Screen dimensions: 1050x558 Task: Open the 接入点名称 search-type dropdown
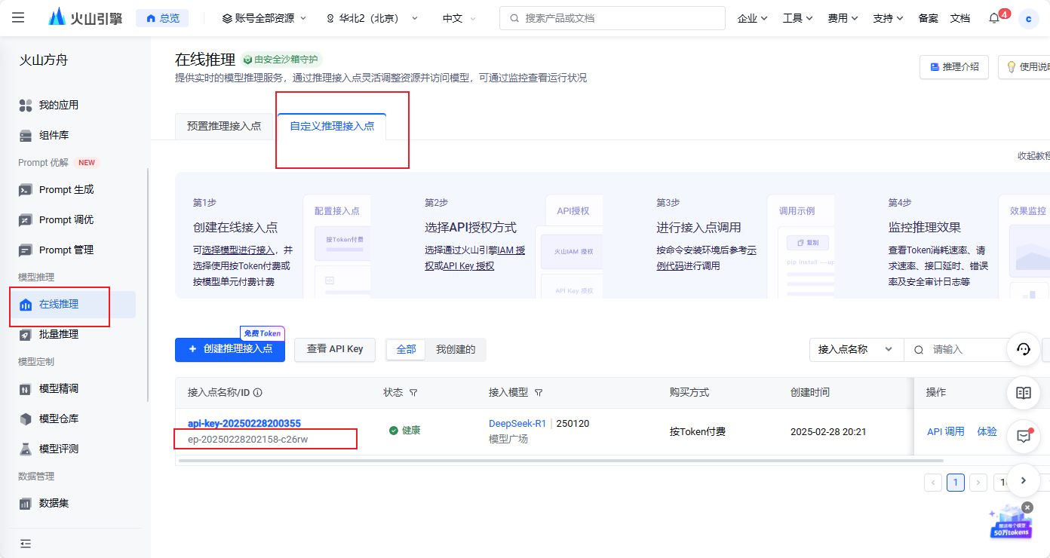tap(856, 349)
